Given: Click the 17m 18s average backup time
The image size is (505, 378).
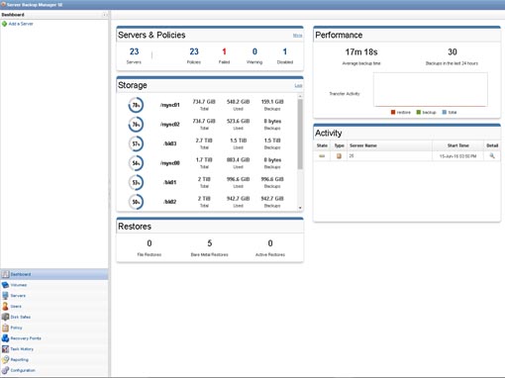Looking at the screenshot, I should pyautogui.click(x=361, y=52).
